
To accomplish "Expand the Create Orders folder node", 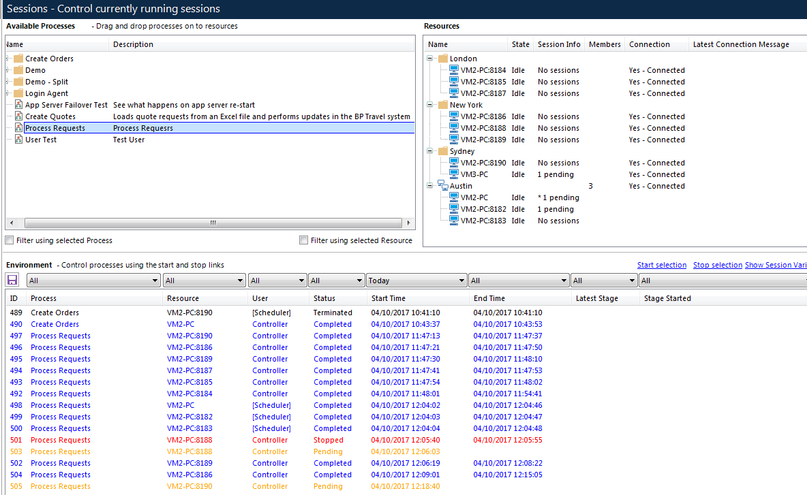I will pos(7,59).
